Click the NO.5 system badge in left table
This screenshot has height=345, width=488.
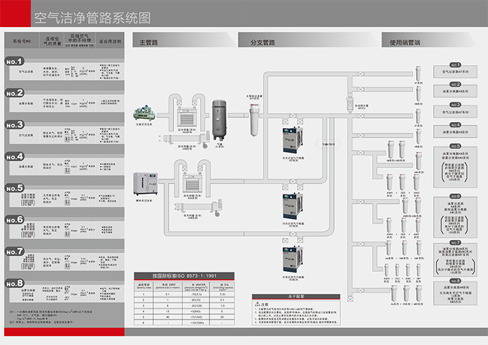pos(15,188)
